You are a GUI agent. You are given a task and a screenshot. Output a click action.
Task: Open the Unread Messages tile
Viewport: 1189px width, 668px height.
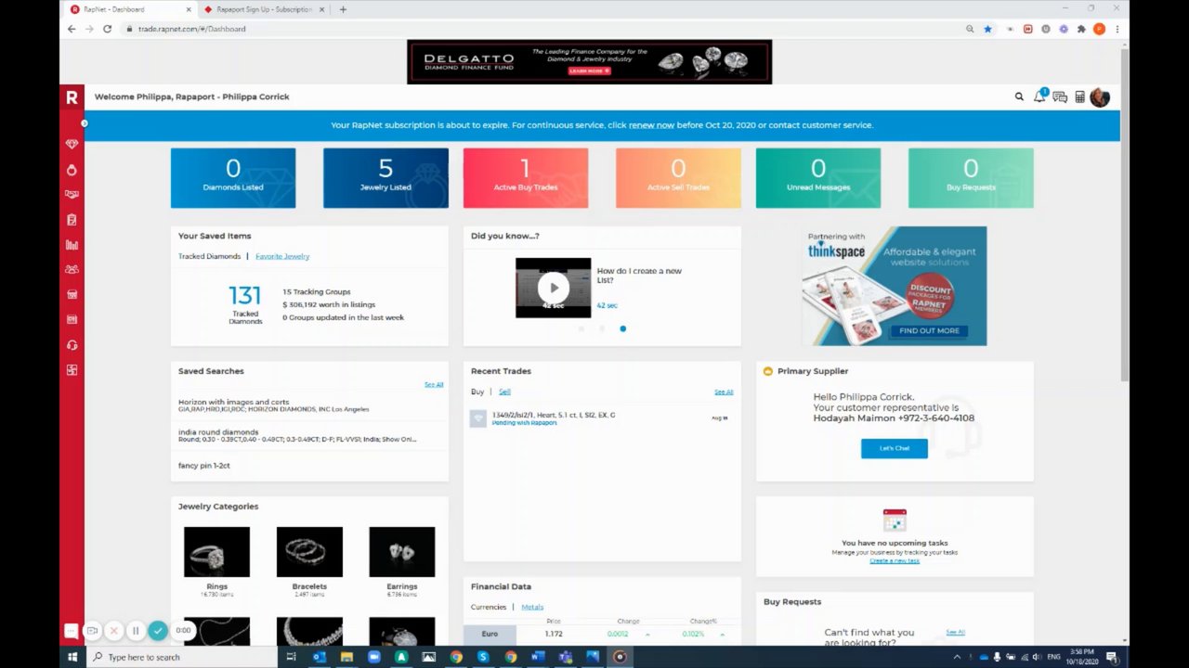point(818,178)
